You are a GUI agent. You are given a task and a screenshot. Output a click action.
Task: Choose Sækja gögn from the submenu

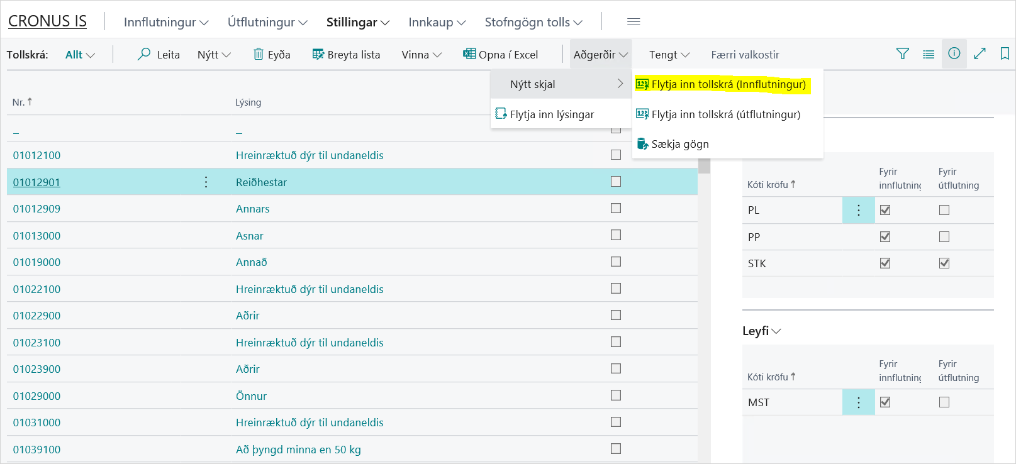click(679, 144)
